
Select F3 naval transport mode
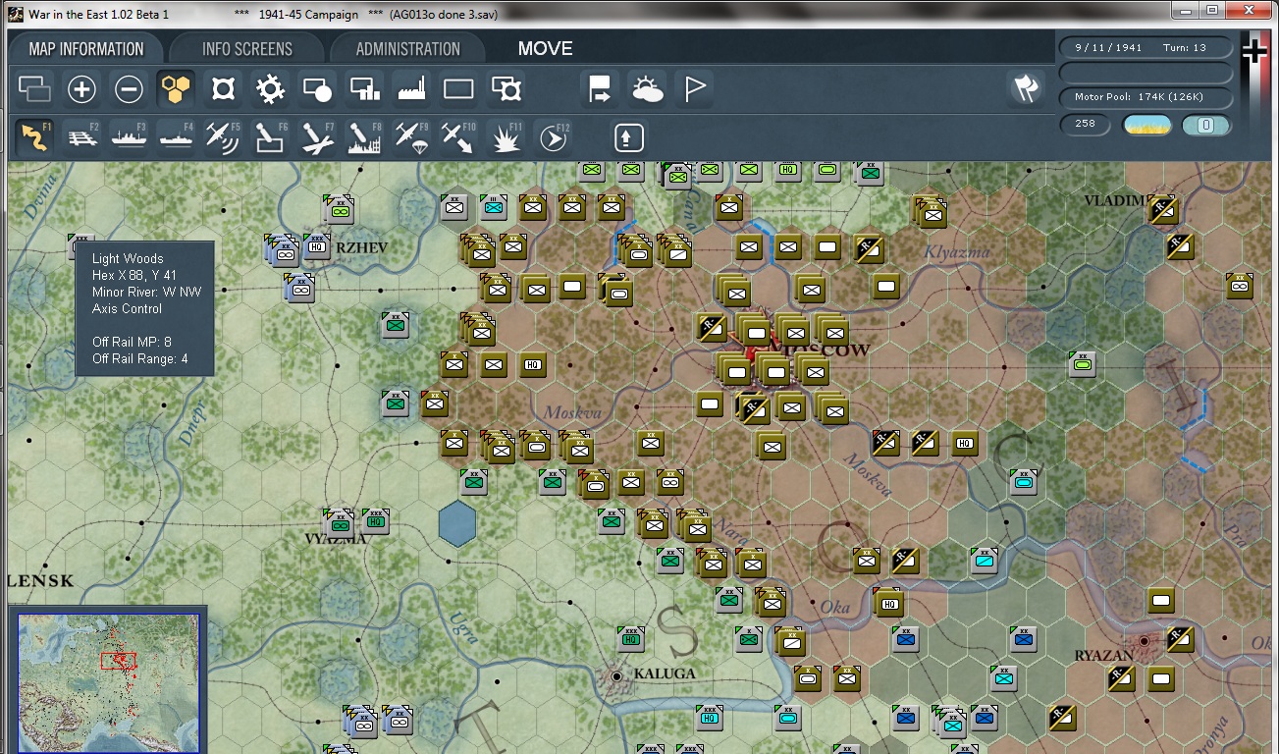tap(130, 137)
